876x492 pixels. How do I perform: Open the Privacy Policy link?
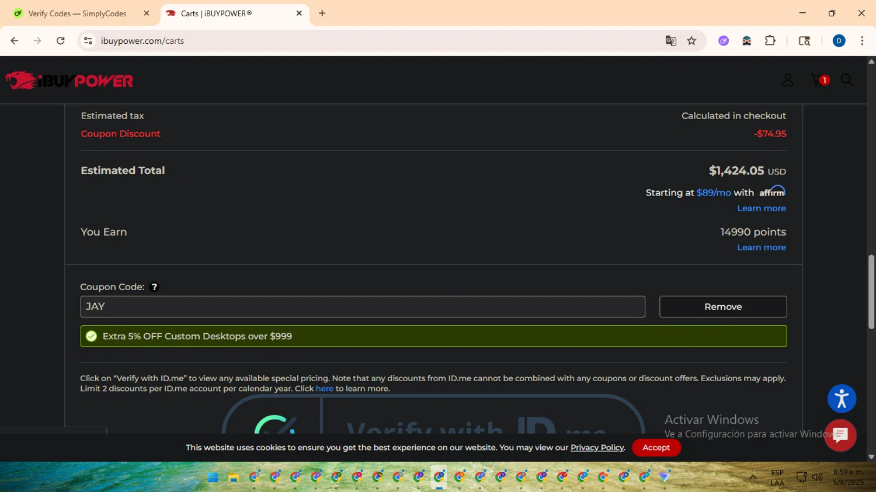[x=597, y=448]
